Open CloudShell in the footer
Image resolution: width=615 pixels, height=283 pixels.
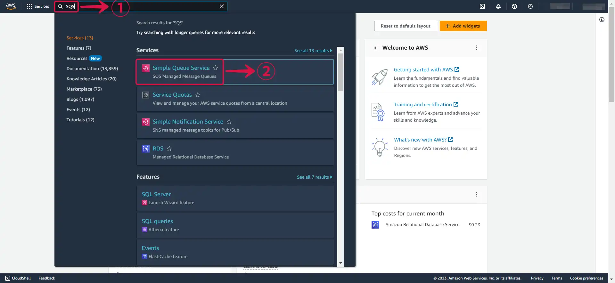18,278
